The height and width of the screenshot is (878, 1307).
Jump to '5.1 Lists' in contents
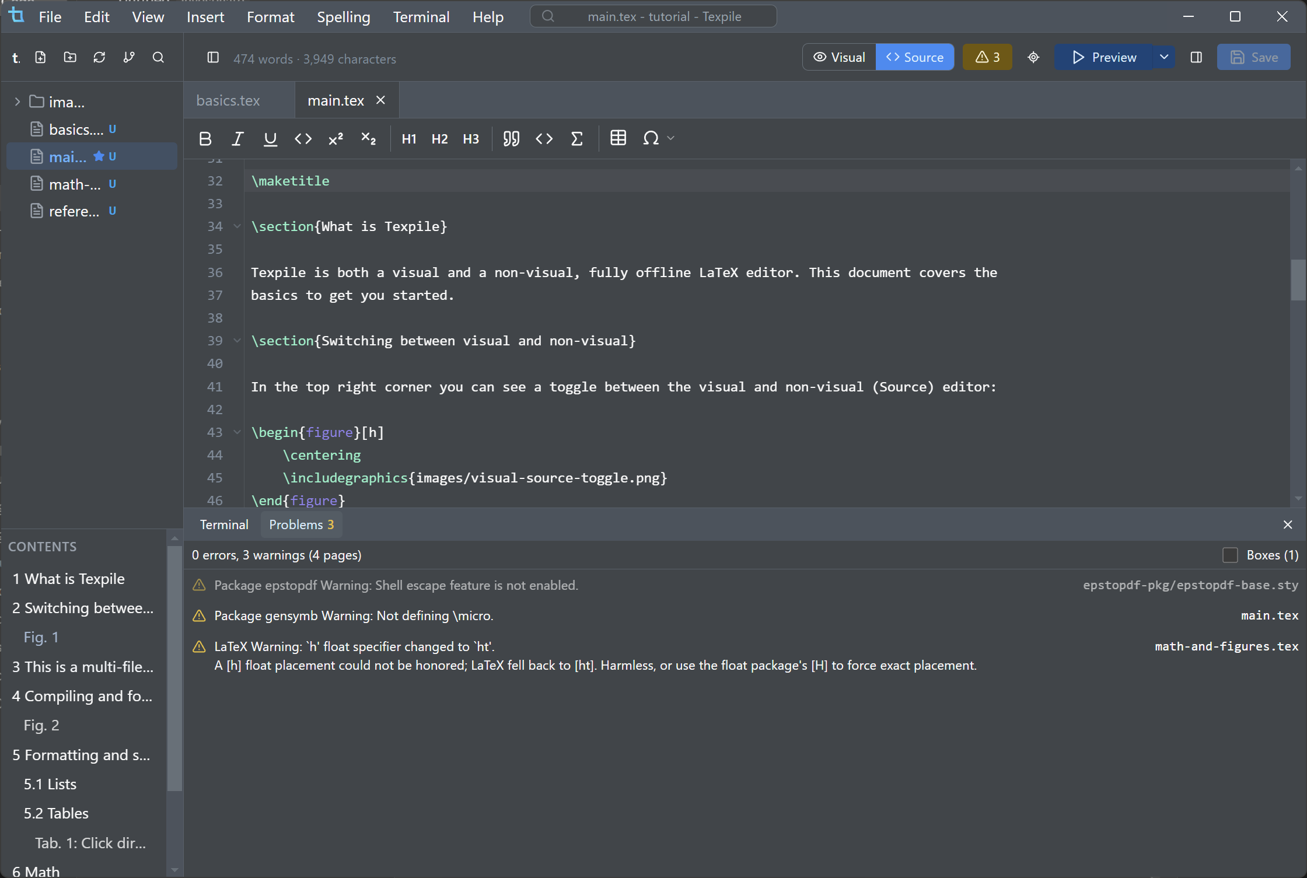pos(50,784)
